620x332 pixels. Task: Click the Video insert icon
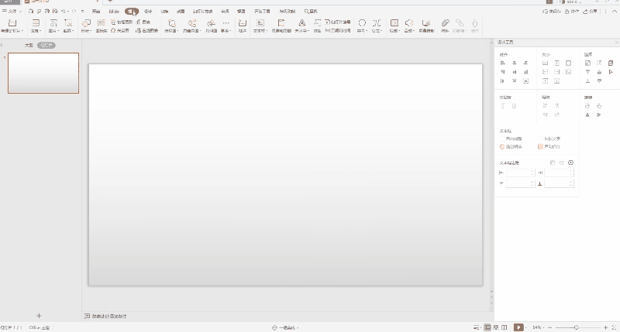[x=394, y=23]
